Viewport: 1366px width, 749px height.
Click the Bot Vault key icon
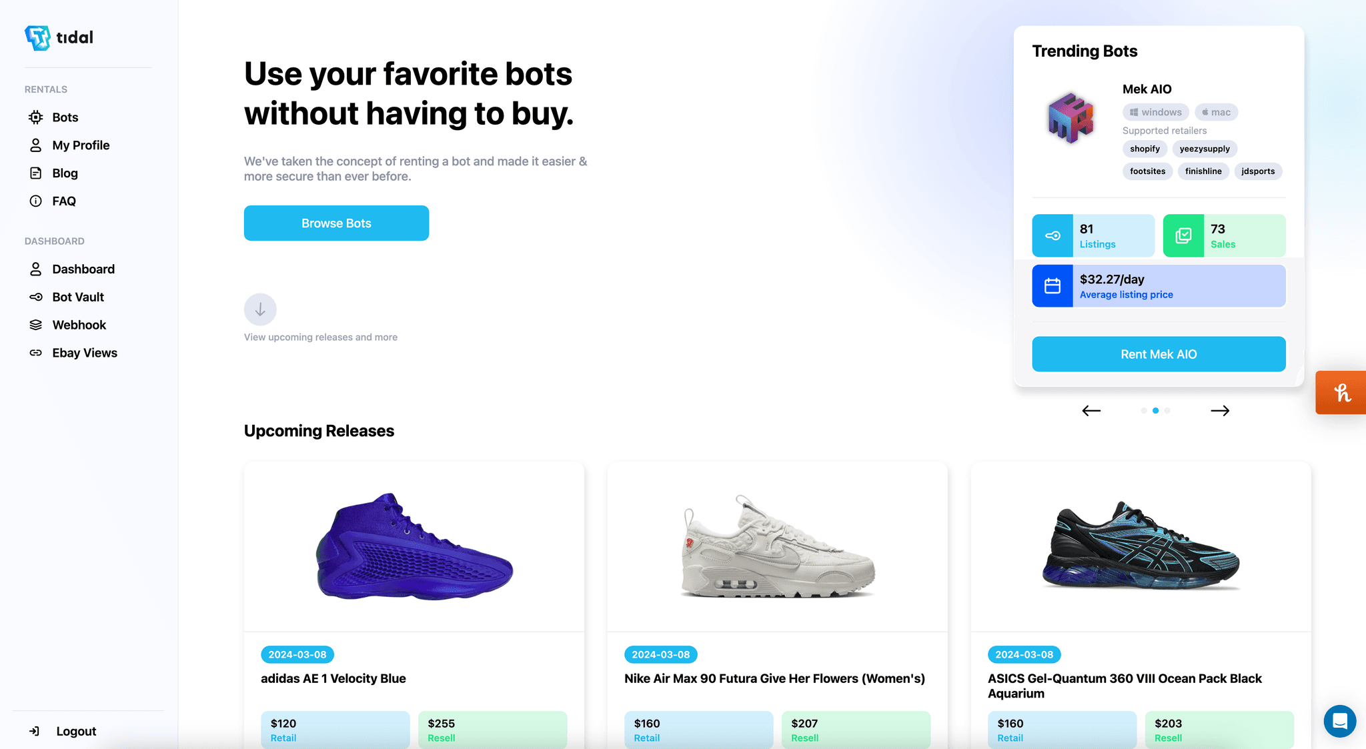click(36, 297)
